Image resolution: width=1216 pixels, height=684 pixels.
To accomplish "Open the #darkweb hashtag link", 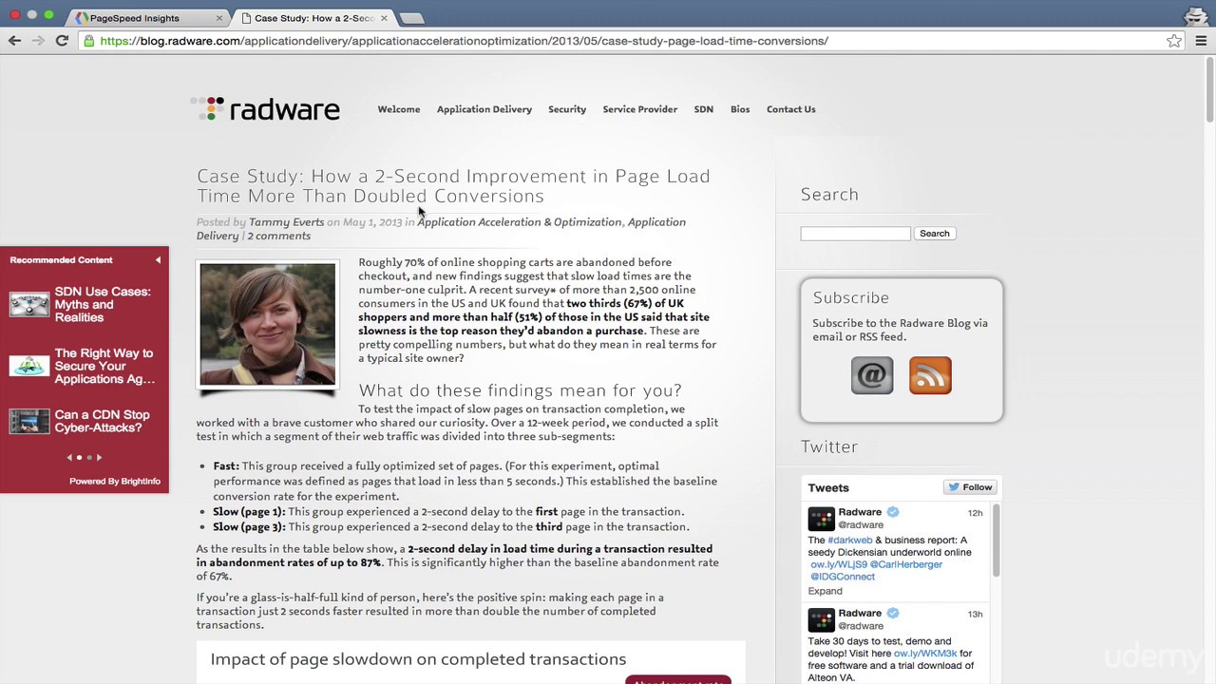I will coord(850,540).
